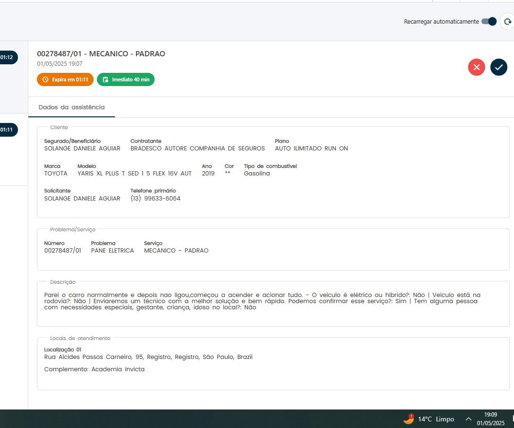Click the fuel type value Gasolina

[x=257, y=174]
